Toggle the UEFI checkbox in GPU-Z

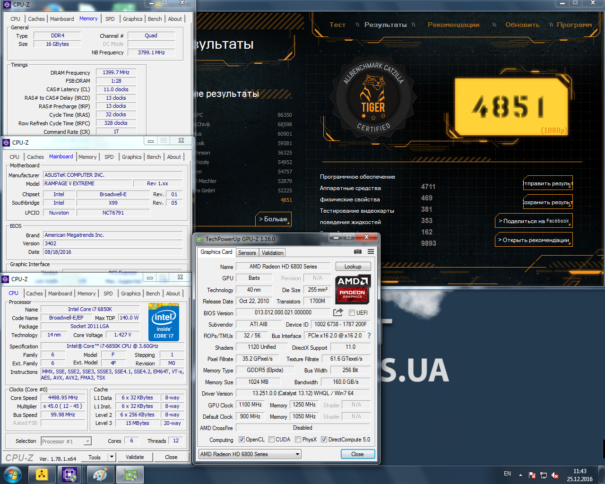[352, 313]
